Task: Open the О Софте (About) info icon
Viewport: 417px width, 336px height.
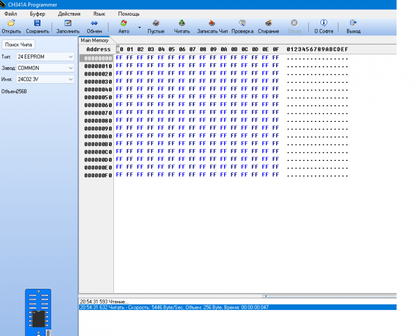Action: (x=323, y=23)
